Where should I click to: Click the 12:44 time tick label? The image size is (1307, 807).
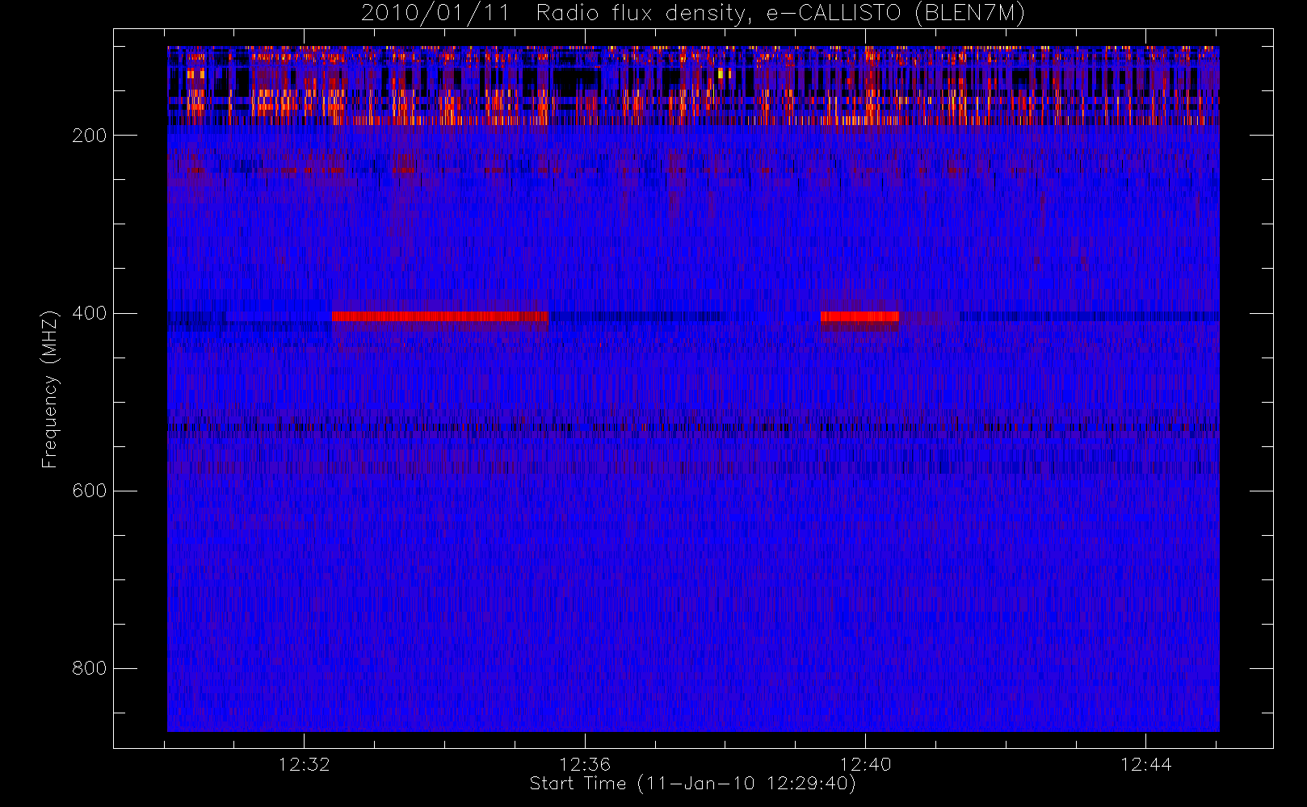tap(1145, 764)
